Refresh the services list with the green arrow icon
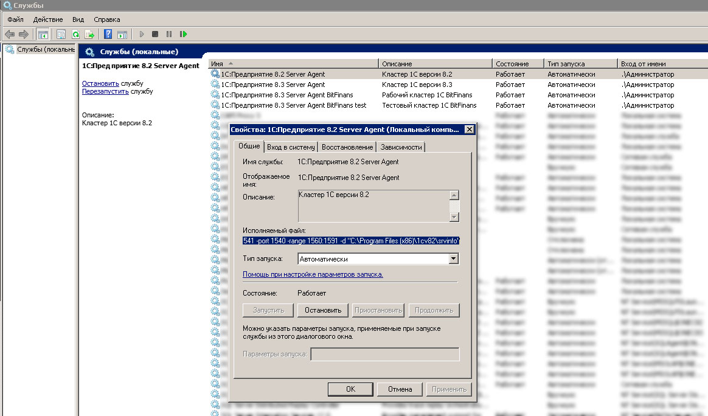Image resolution: width=708 pixels, height=416 pixels. (75, 34)
